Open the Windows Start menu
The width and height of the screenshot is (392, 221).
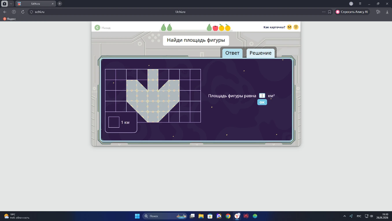(x=137, y=216)
